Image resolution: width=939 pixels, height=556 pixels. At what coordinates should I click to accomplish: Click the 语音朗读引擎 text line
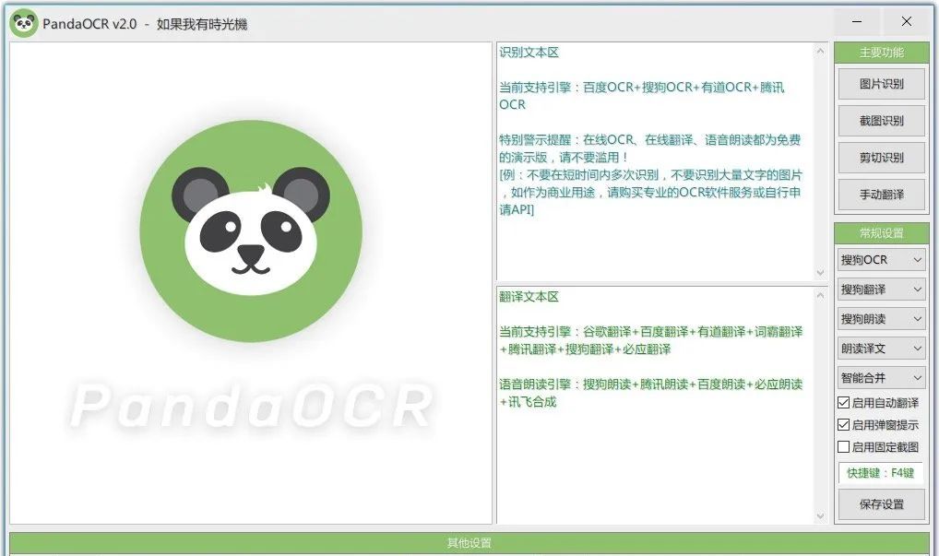pos(651,393)
